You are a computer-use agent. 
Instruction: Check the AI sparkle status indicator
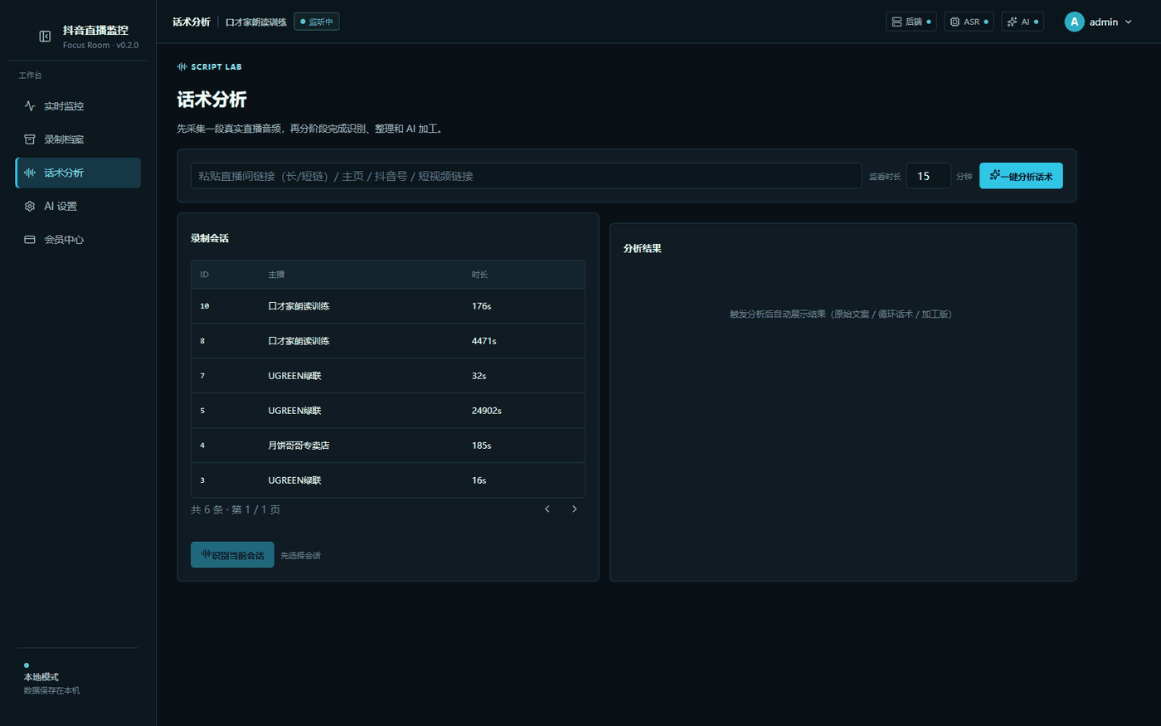click(1023, 22)
